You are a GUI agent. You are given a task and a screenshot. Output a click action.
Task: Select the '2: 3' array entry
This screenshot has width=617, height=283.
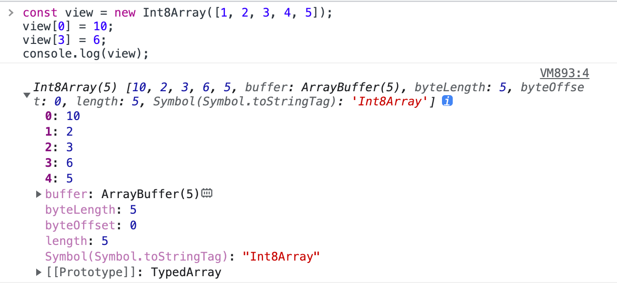(x=59, y=147)
